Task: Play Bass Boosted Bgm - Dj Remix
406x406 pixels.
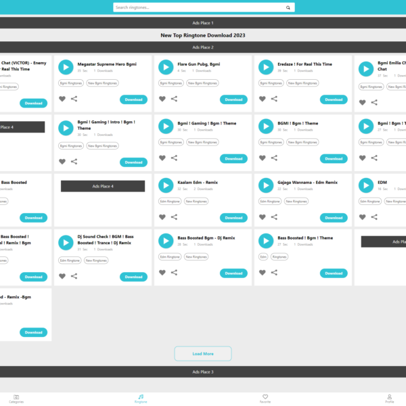Action: [166, 241]
